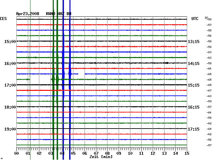Click minute 10 on the time axis
Screen dimensions: 213x162
(130, 153)
